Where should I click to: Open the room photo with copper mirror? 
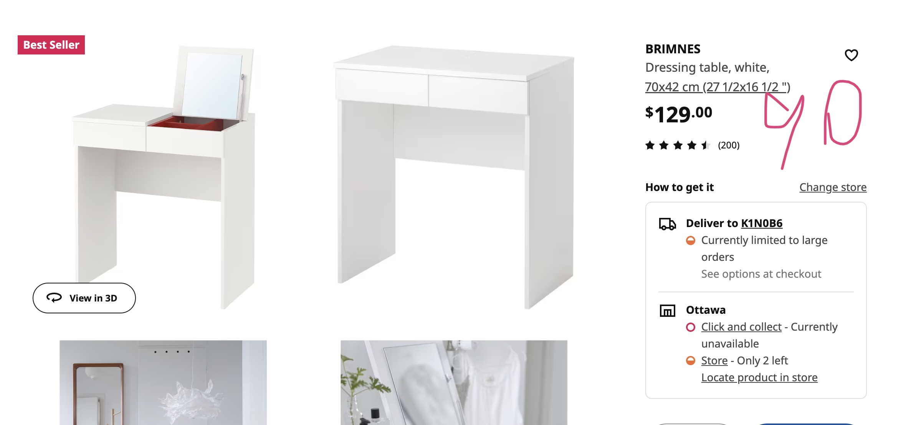pyautogui.click(x=163, y=382)
